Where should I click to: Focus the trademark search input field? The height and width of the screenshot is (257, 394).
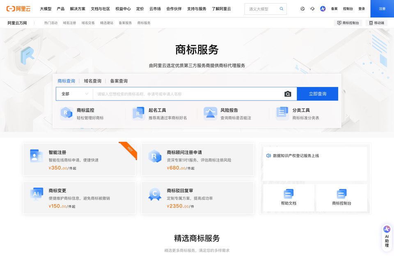(x=188, y=94)
